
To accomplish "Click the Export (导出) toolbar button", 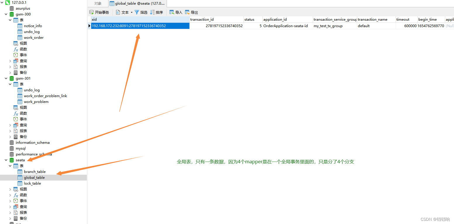I will click(x=191, y=12).
